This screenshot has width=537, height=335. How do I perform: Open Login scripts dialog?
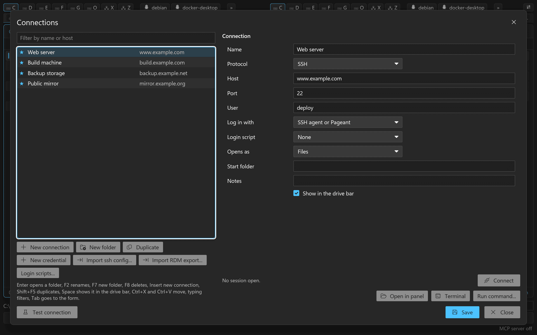coord(38,273)
